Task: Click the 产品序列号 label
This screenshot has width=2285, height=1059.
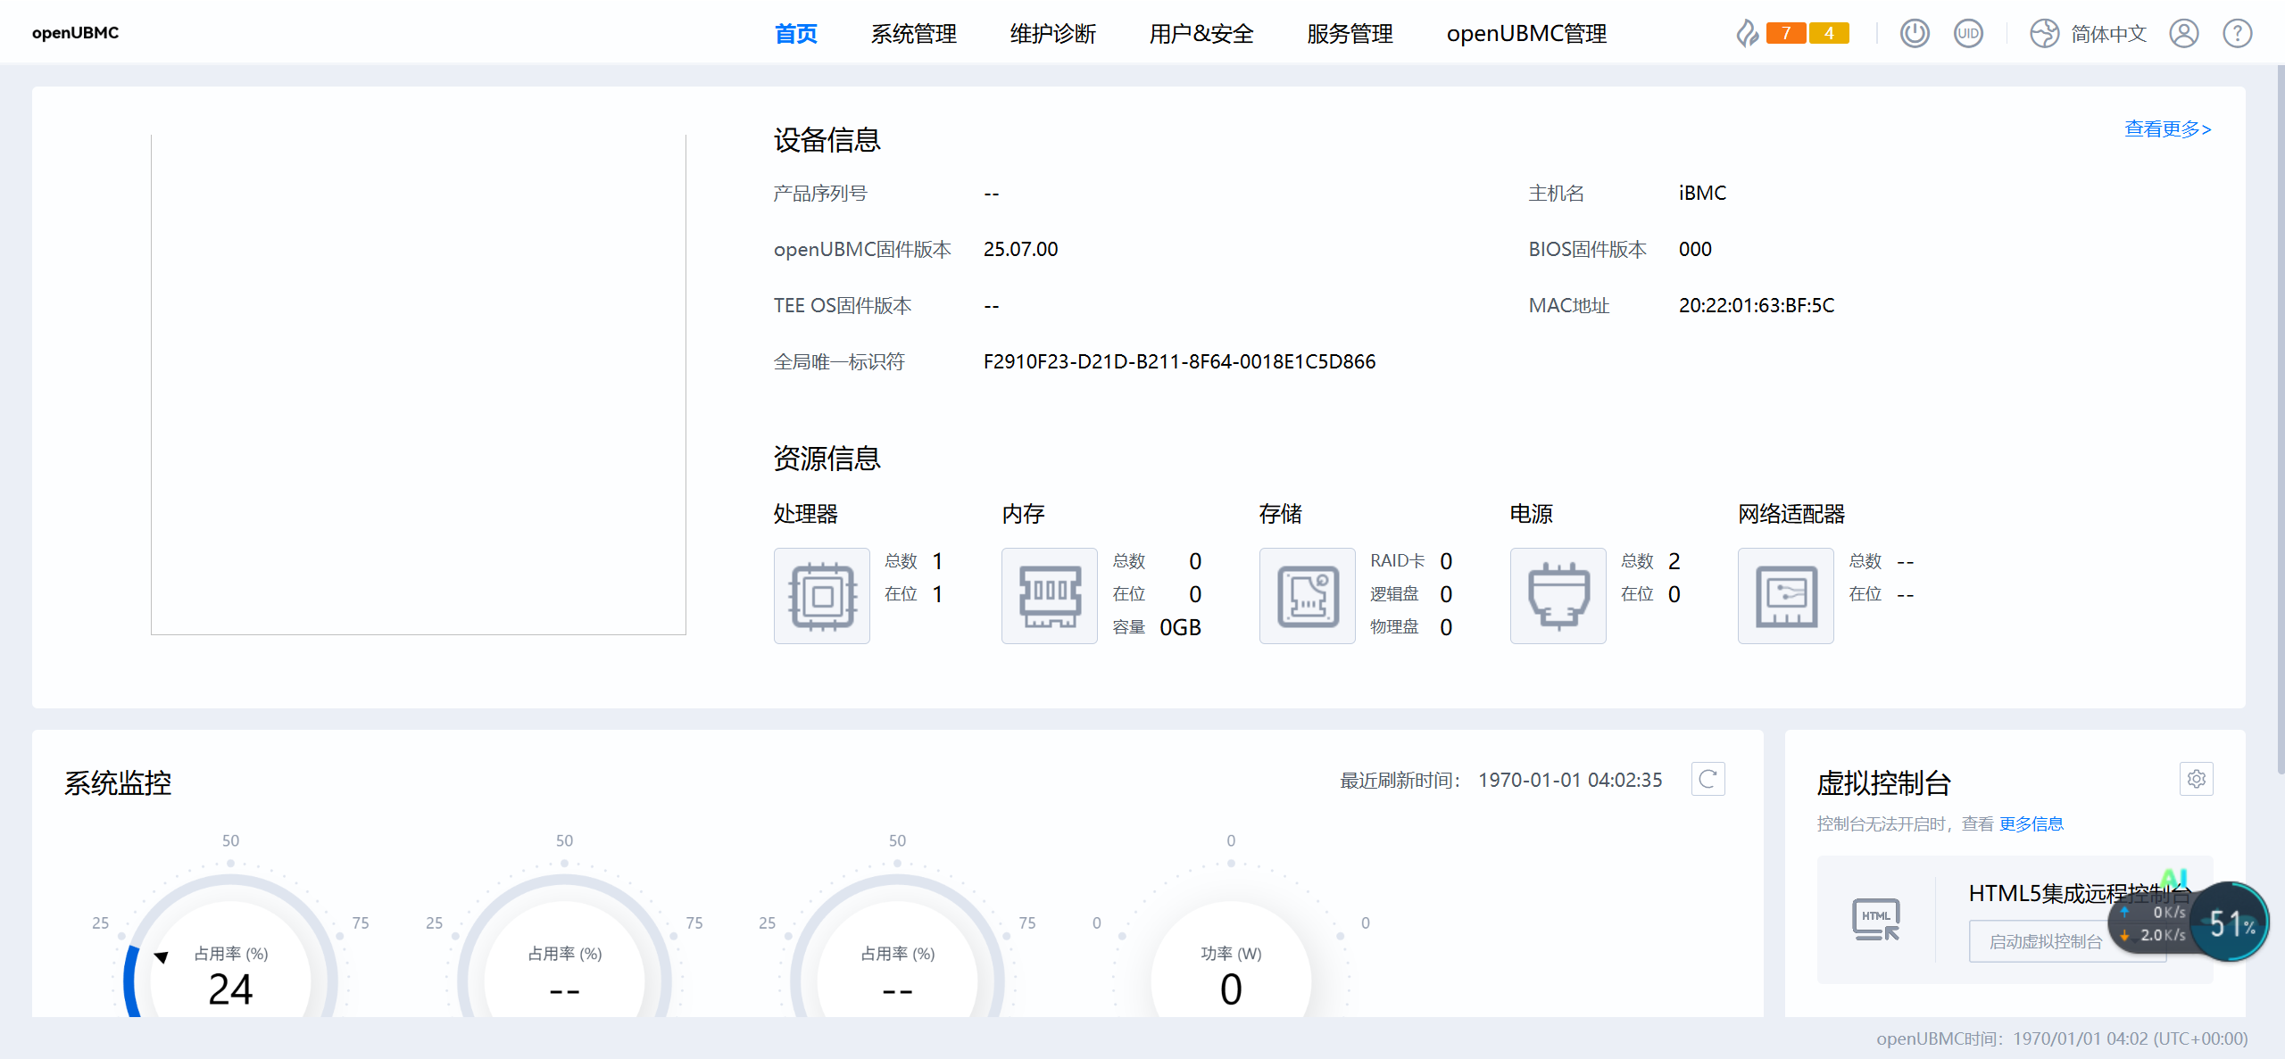Action: pyautogui.click(x=820, y=193)
